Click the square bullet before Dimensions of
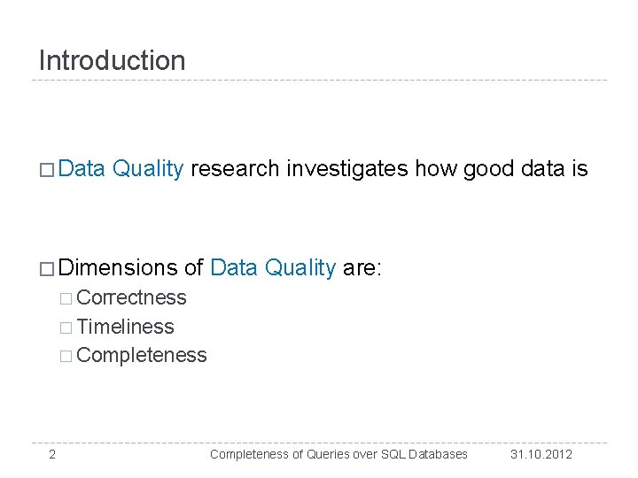The image size is (638, 478). coord(47,269)
